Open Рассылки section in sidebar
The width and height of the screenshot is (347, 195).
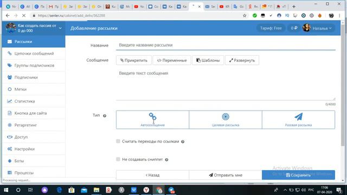pyautogui.click(x=34, y=42)
